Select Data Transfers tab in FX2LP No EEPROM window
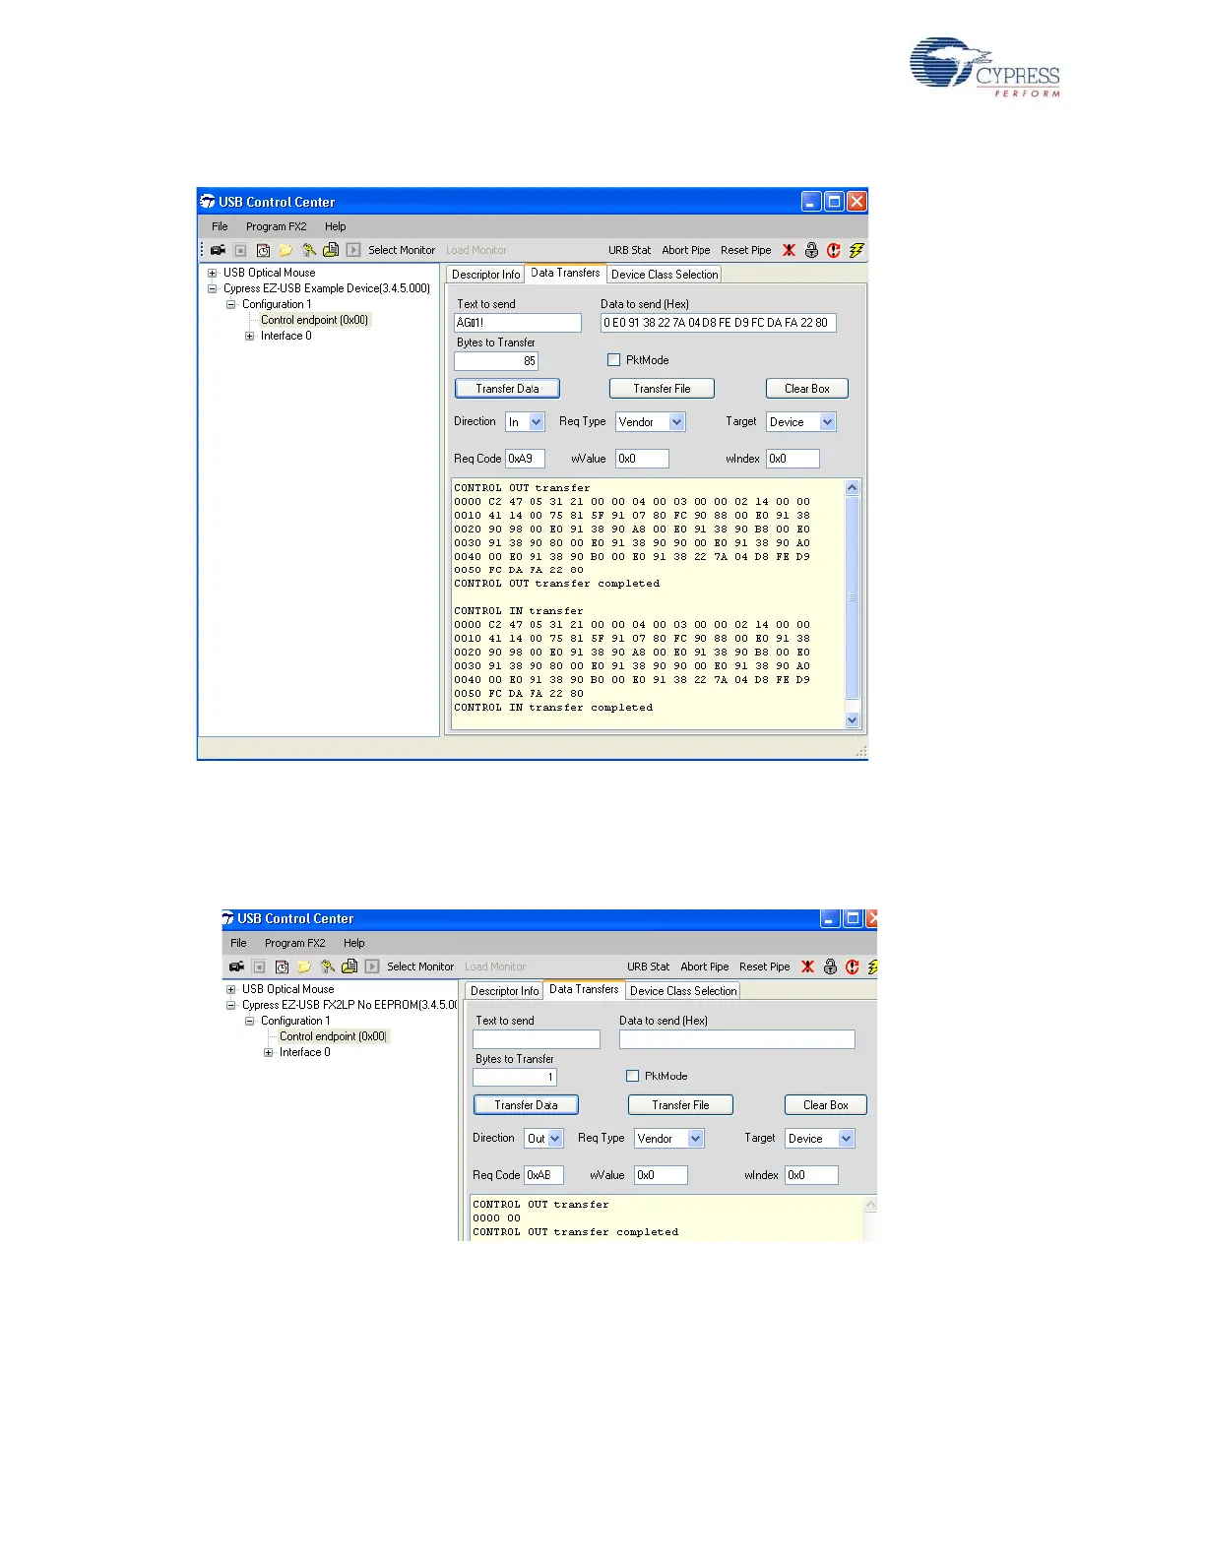 584,989
